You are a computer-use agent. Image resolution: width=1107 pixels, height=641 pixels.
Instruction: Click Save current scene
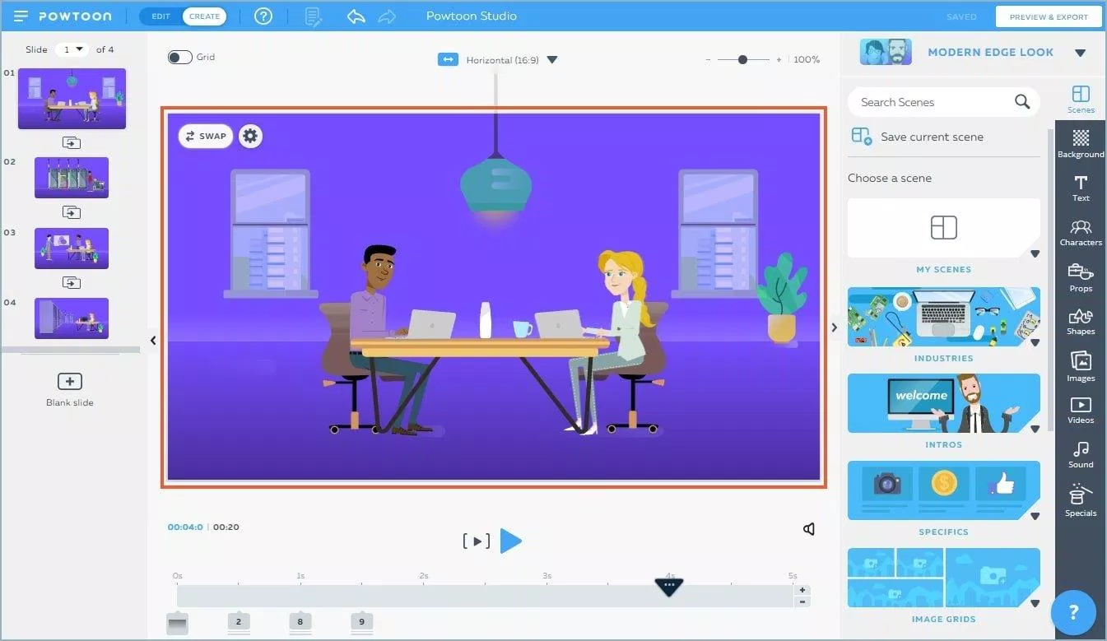pos(932,137)
